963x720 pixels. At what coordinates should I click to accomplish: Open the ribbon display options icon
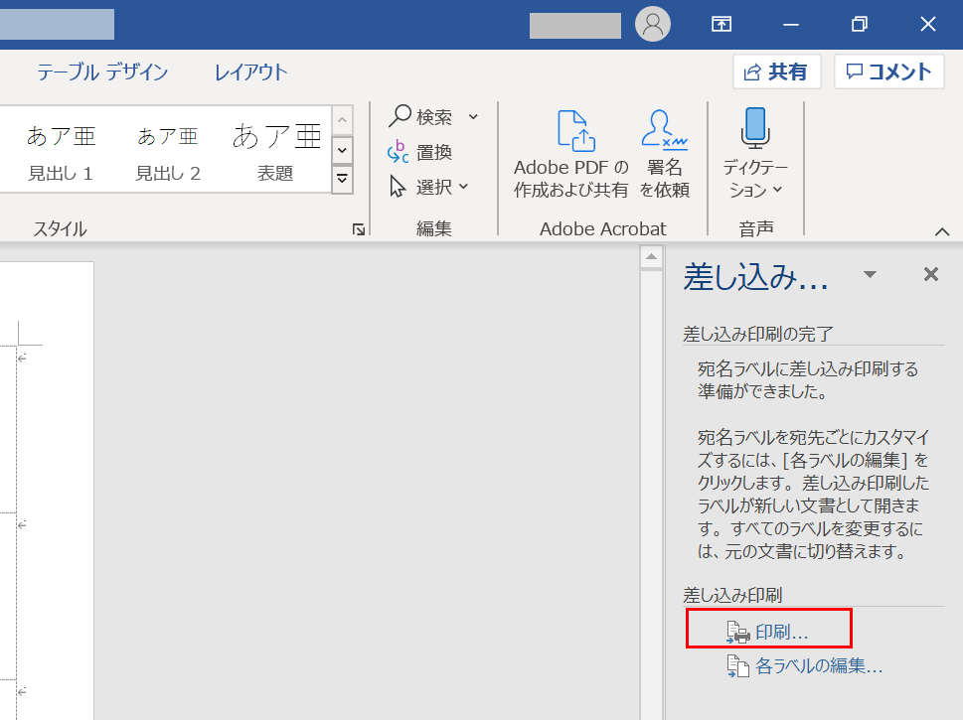click(x=722, y=25)
